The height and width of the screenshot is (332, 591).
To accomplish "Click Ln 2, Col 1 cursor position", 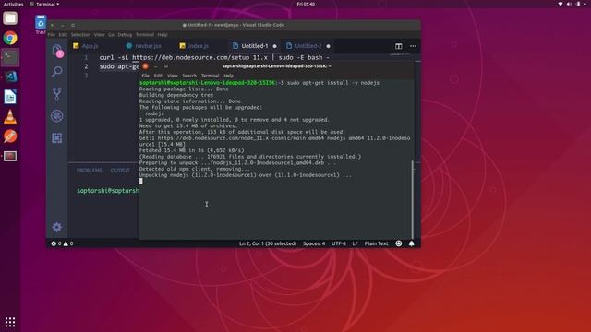I will (268, 243).
